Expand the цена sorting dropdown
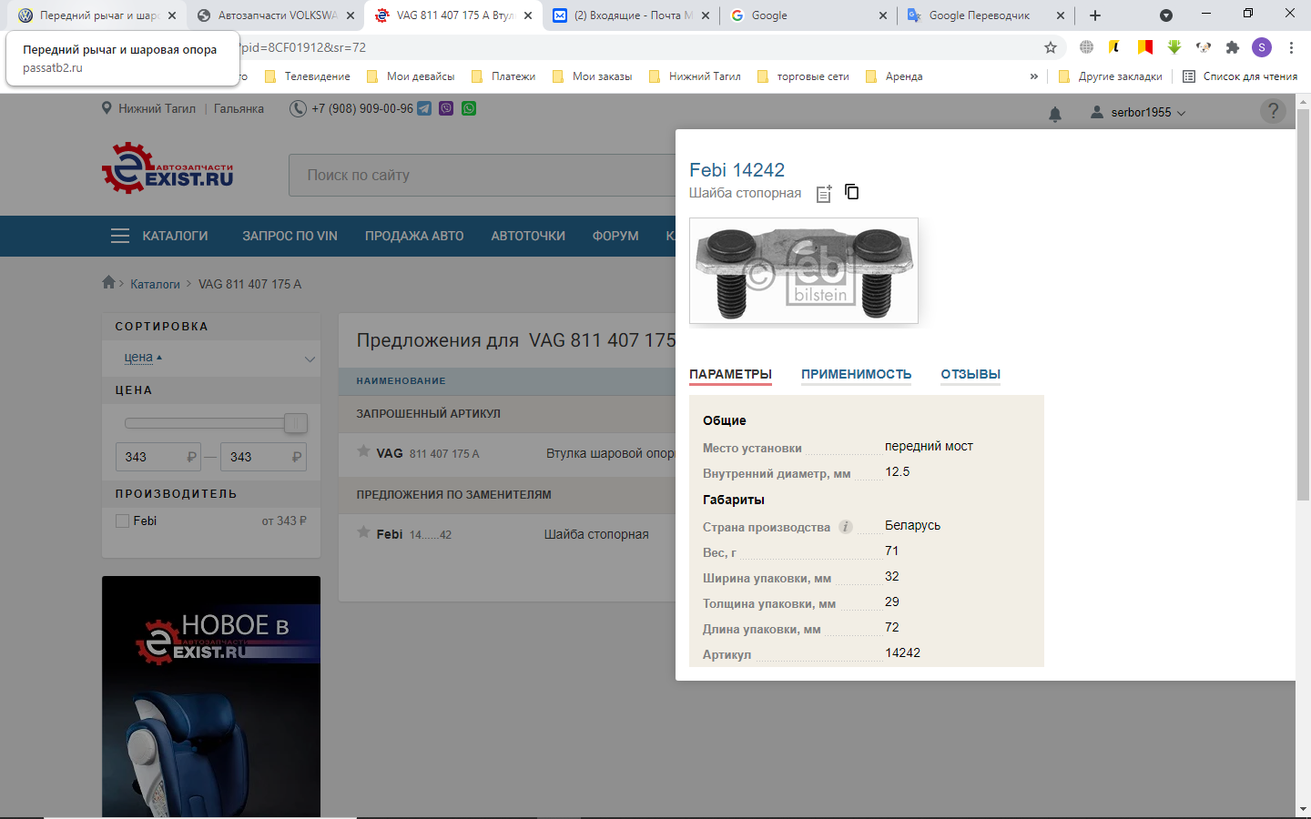This screenshot has width=1311, height=819. pos(310,359)
